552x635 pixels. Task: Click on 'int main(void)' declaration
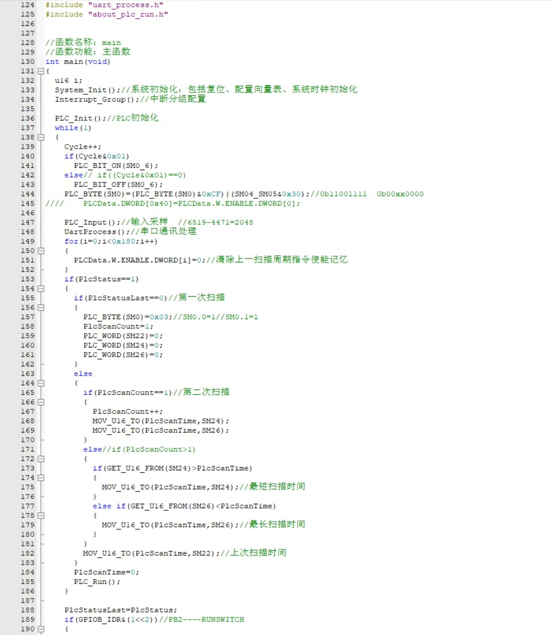(78, 62)
